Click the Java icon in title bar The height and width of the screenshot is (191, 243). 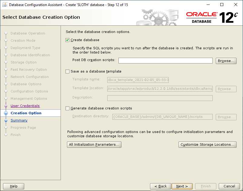(5, 5)
